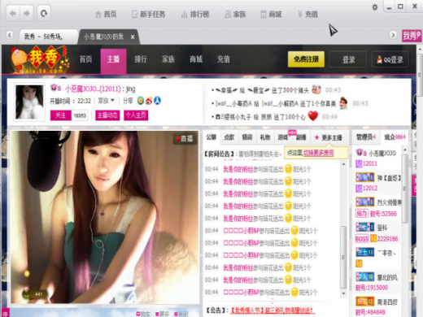Log in with the QQ登录 button
Screen dimensions: 423x317
pos(390,59)
